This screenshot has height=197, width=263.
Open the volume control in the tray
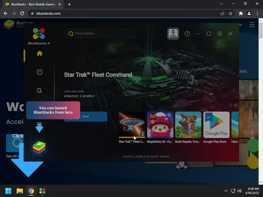point(239,191)
